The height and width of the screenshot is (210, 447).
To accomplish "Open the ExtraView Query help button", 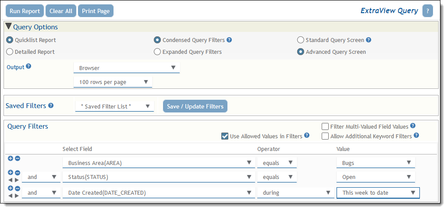I will pyautogui.click(x=427, y=11).
